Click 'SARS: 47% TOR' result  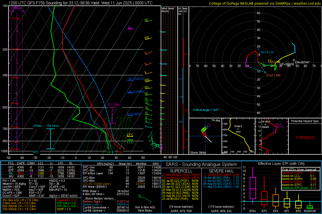181,211
